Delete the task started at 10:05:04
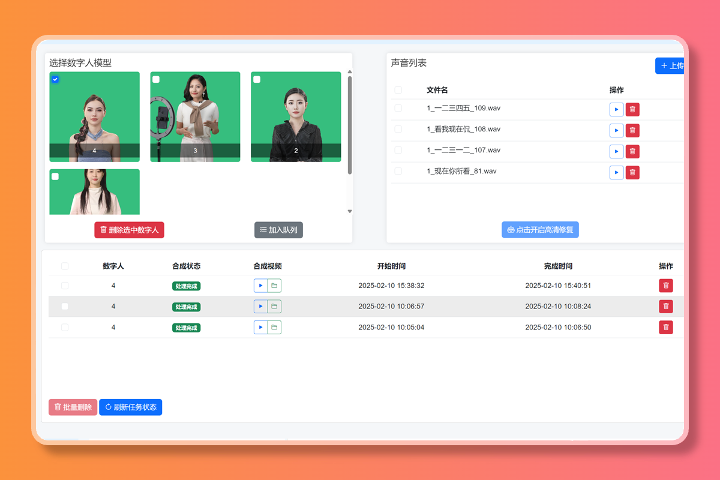This screenshot has height=480, width=720. 665,328
